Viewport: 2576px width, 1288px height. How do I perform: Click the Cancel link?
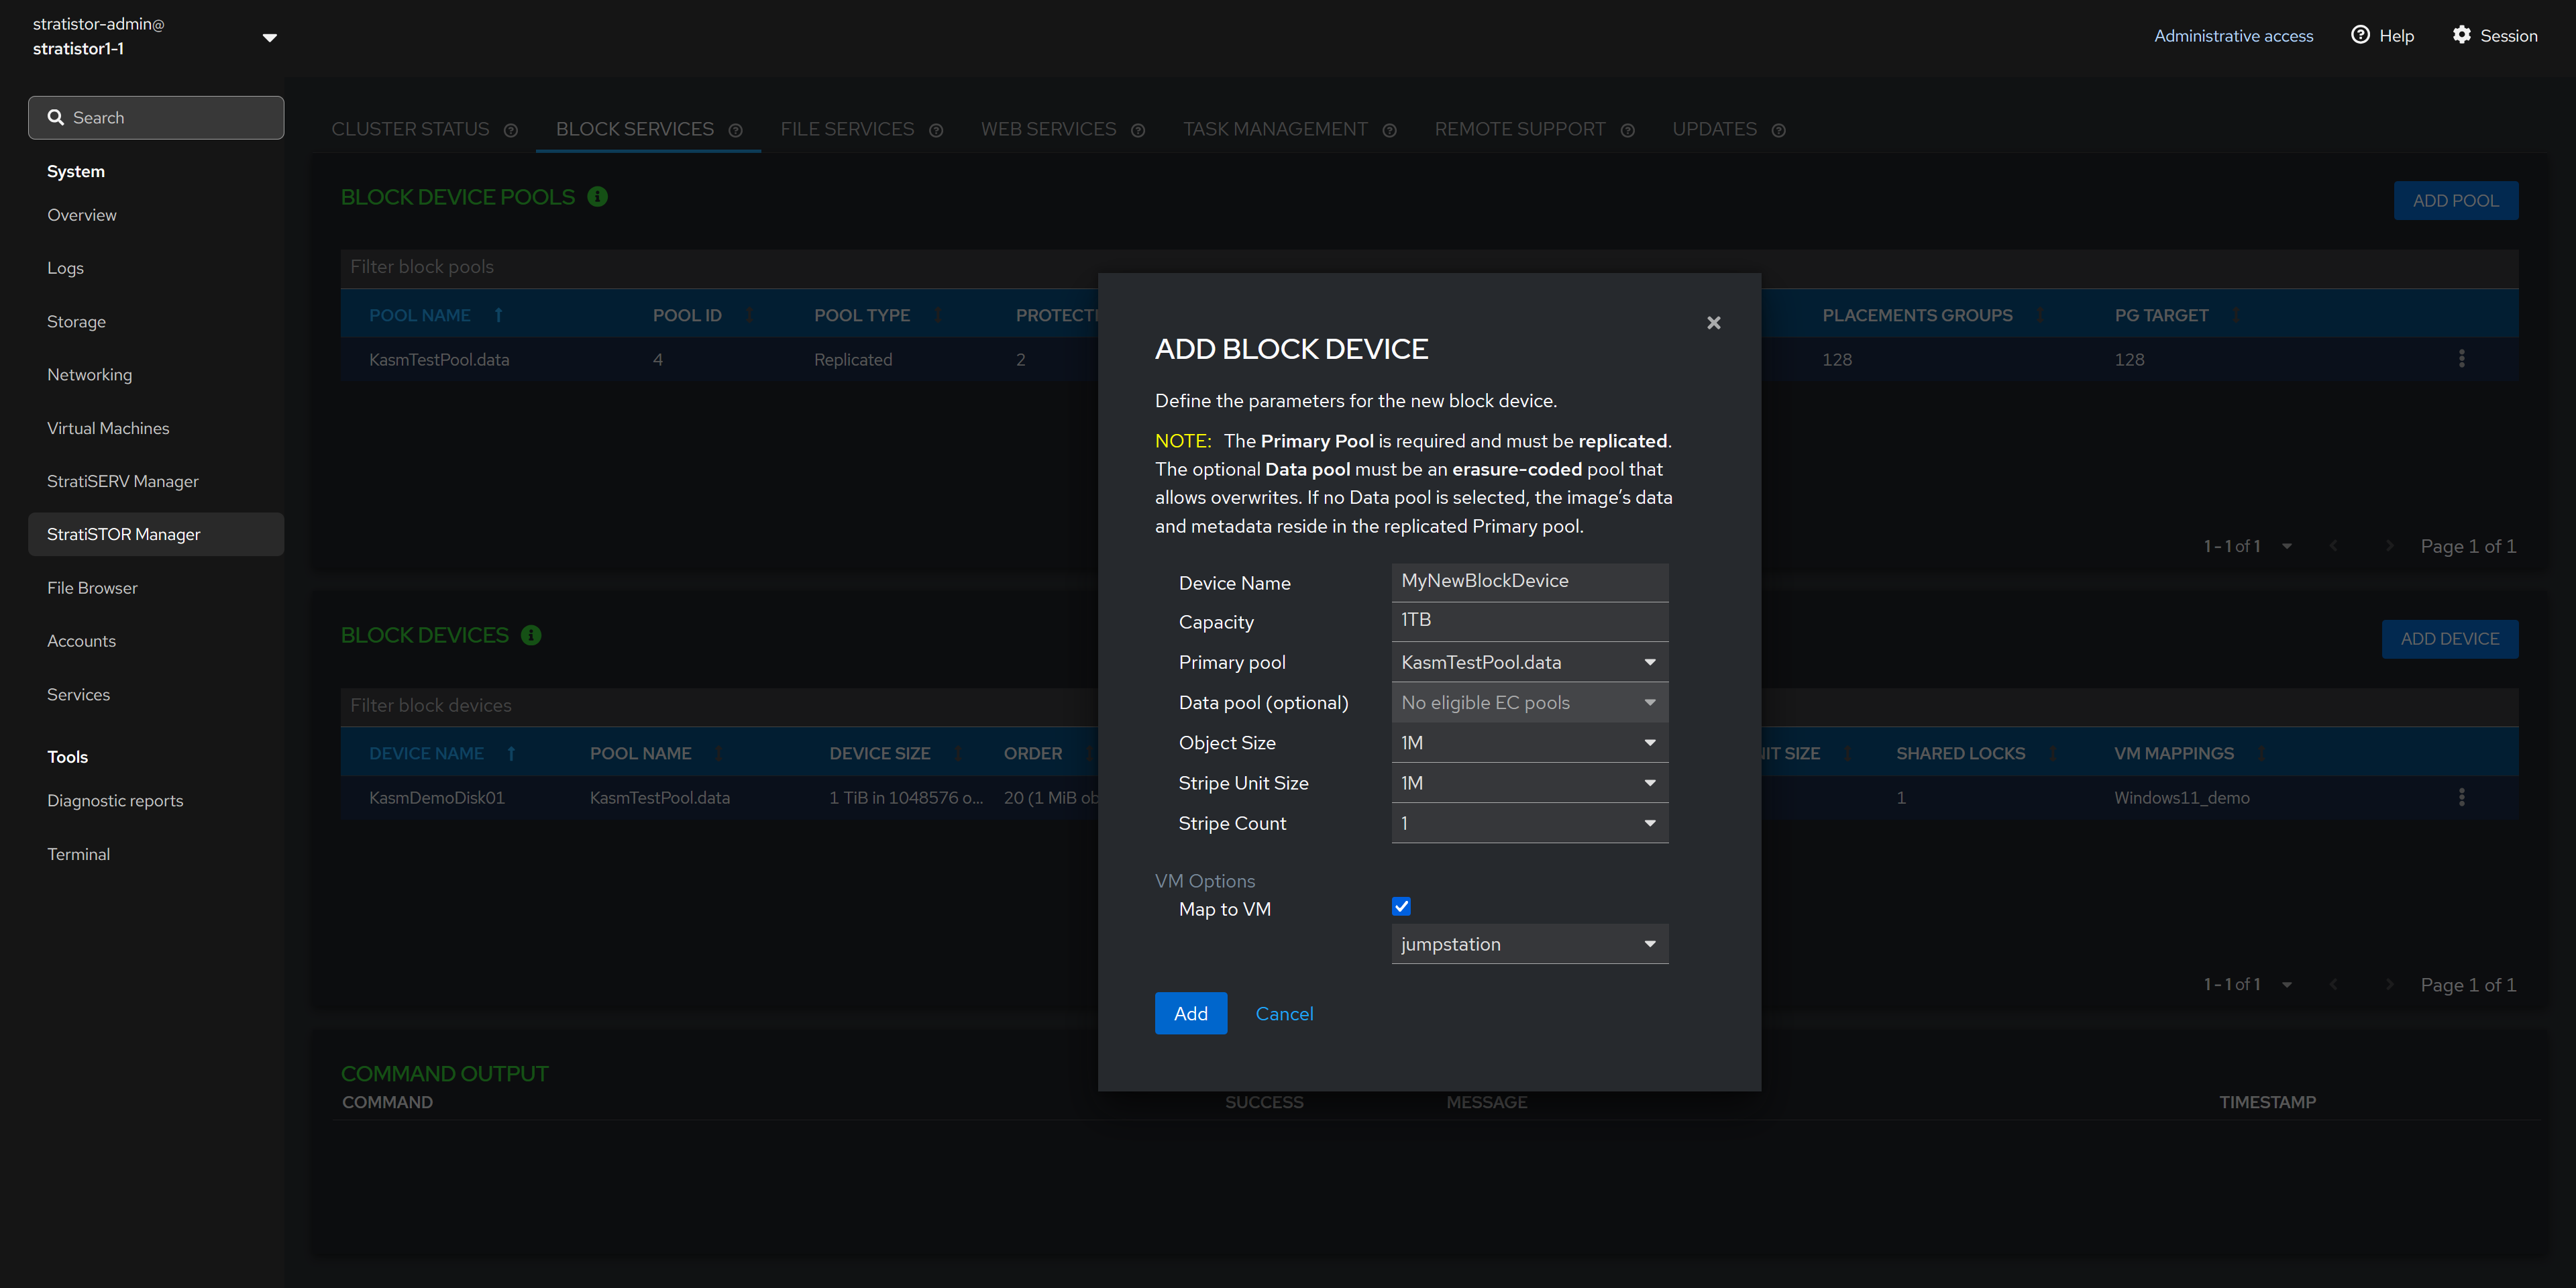(1284, 1013)
